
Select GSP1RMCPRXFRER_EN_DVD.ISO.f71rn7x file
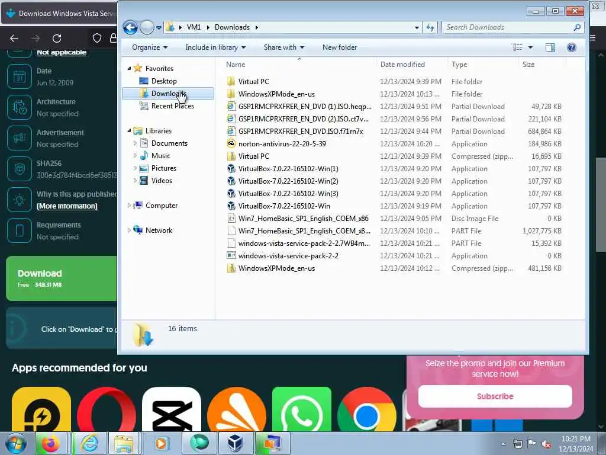(x=300, y=131)
